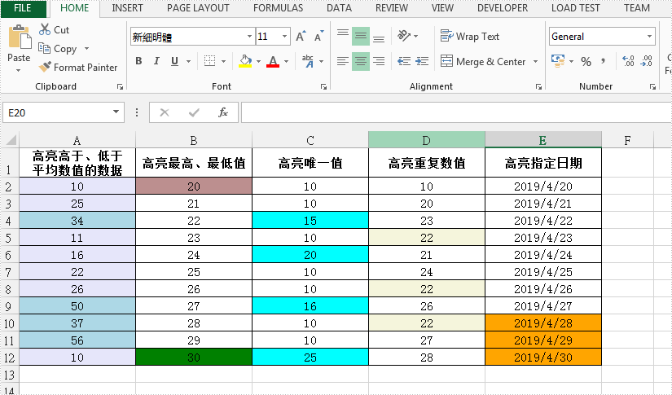
Task: Toggle Wrap Text on selected cells
Action: click(470, 37)
